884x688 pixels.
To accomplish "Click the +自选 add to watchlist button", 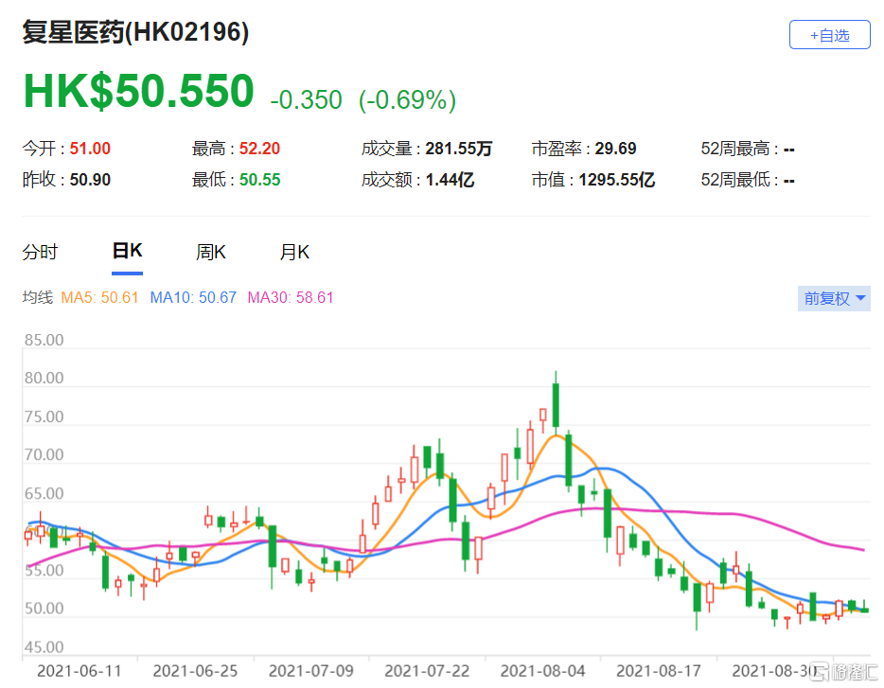I will tap(829, 35).
